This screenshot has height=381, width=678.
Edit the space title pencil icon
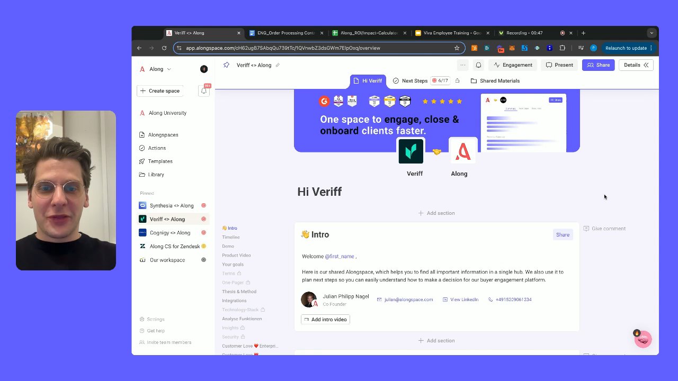[x=277, y=65]
